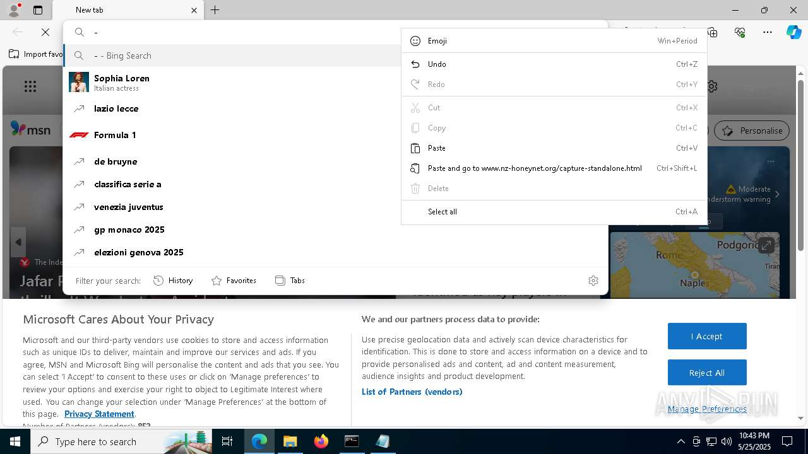Go to the msn logo home
808x454 pixels.
(x=30, y=129)
